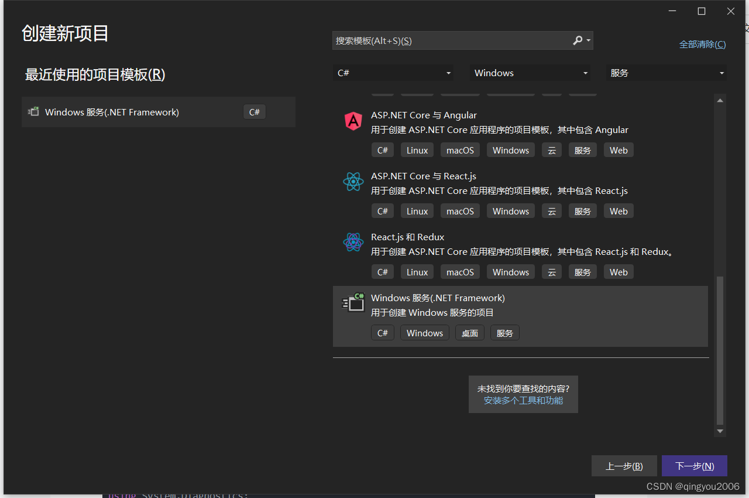Click the C# tag under React.js 和 Redux

click(383, 272)
